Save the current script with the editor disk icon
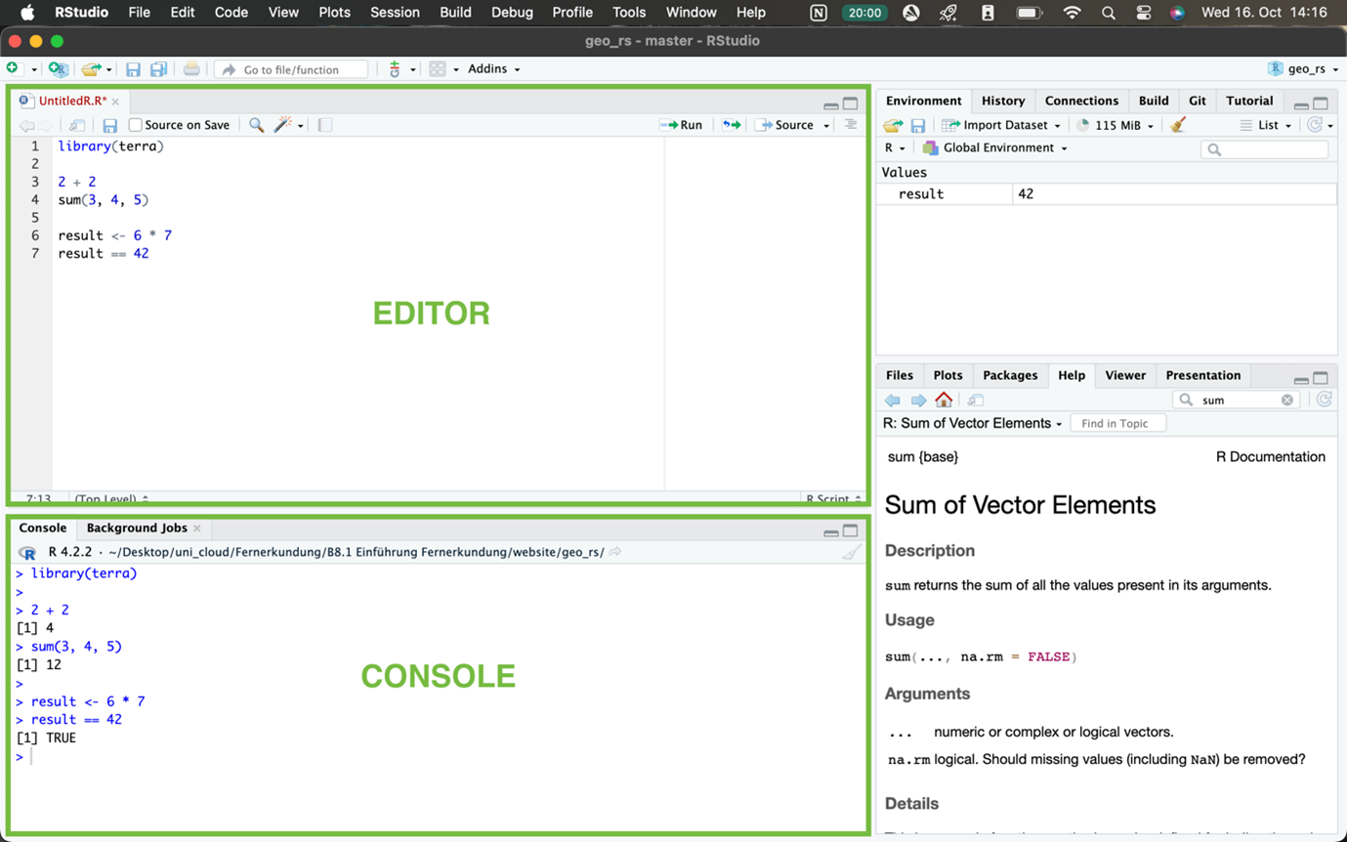The image size is (1347, 842). 110,125
